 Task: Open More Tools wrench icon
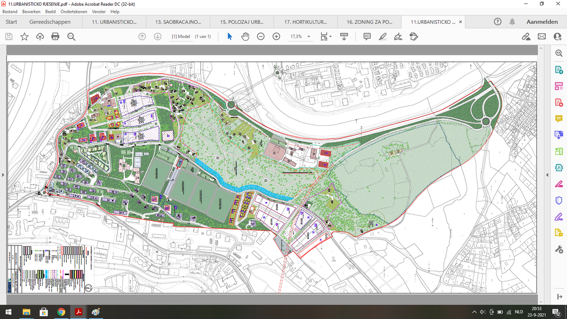559,249
